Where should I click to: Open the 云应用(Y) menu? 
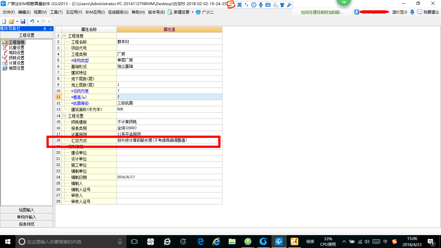coord(74,12)
